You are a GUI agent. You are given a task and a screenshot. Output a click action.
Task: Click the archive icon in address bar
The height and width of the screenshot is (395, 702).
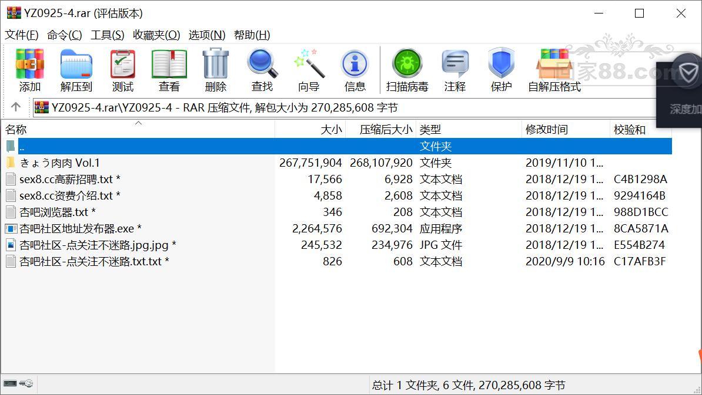[x=42, y=107]
